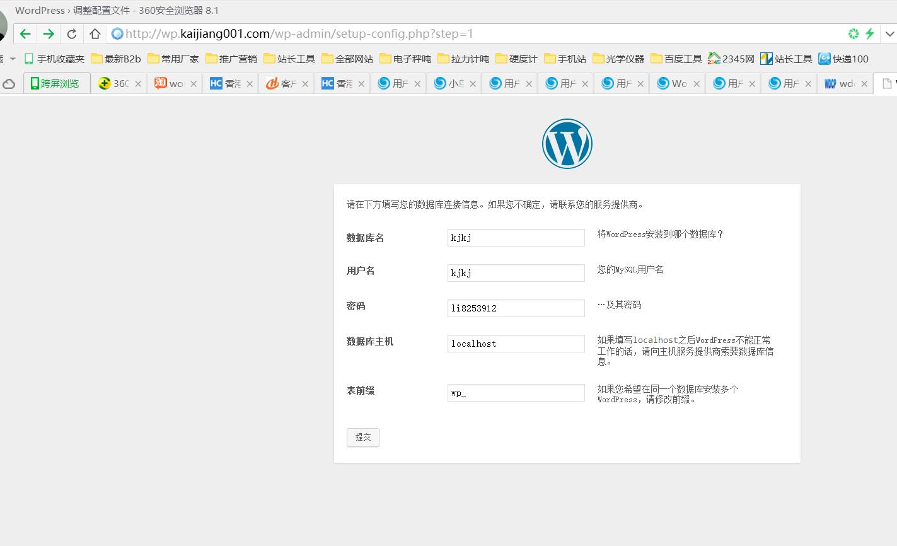Click the WordPress logo
Screen dimensions: 897x546
click(x=567, y=144)
